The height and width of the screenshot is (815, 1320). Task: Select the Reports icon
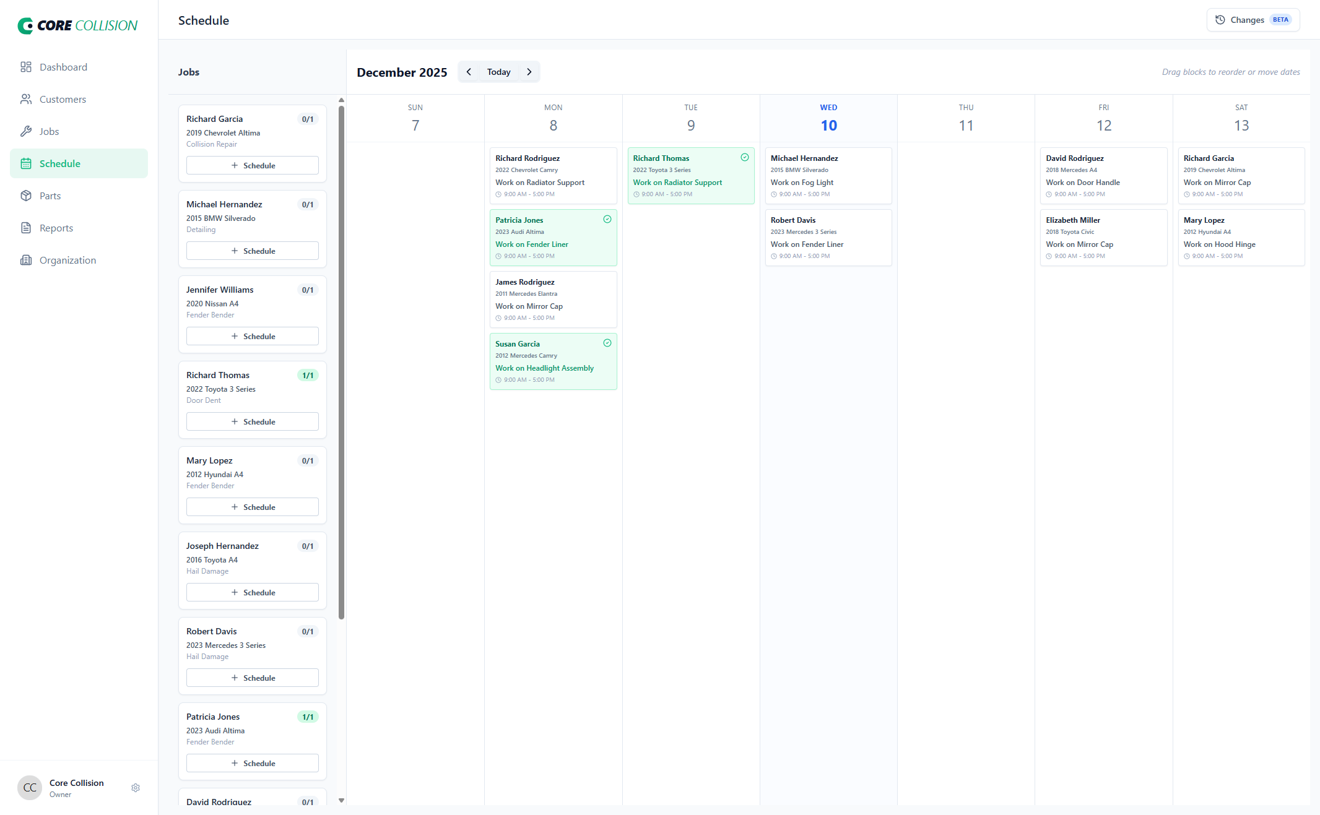(27, 228)
